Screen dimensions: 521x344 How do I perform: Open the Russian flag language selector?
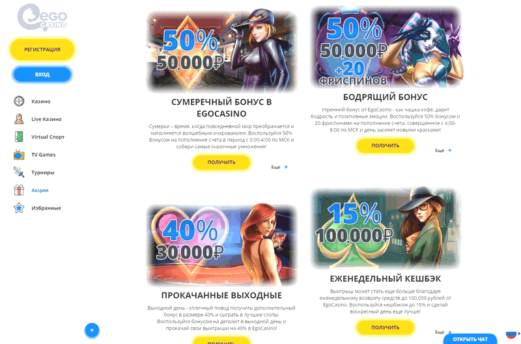click(512, 334)
